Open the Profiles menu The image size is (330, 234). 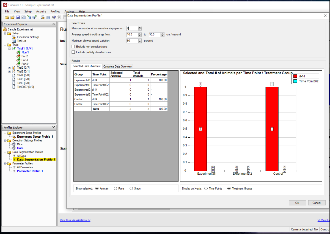(55, 12)
